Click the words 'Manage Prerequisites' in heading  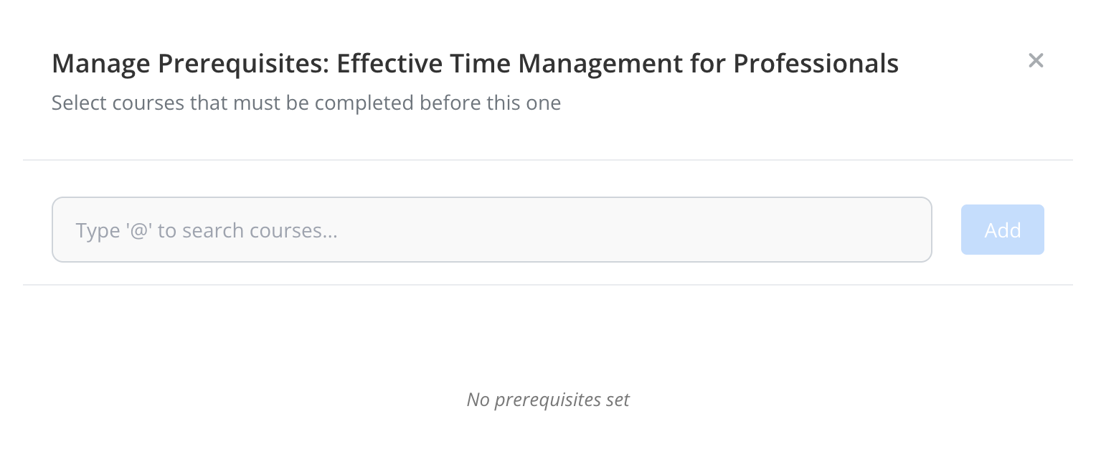tap(189, 64)
